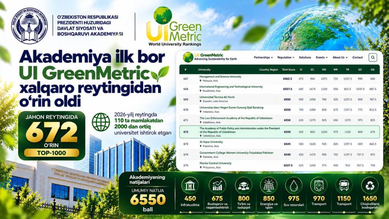The height and width of the screenshot is (219, 389).
Task: Expand the Reputation dropdown menu
Action: [286, 57]
